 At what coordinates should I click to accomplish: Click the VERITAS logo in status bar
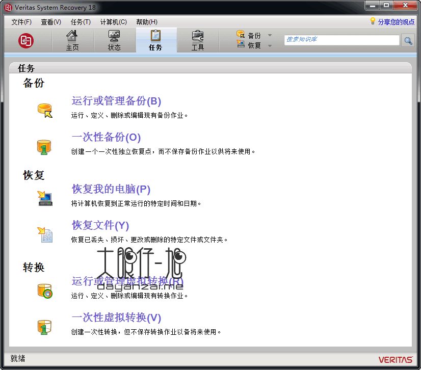tap(396, 360)
